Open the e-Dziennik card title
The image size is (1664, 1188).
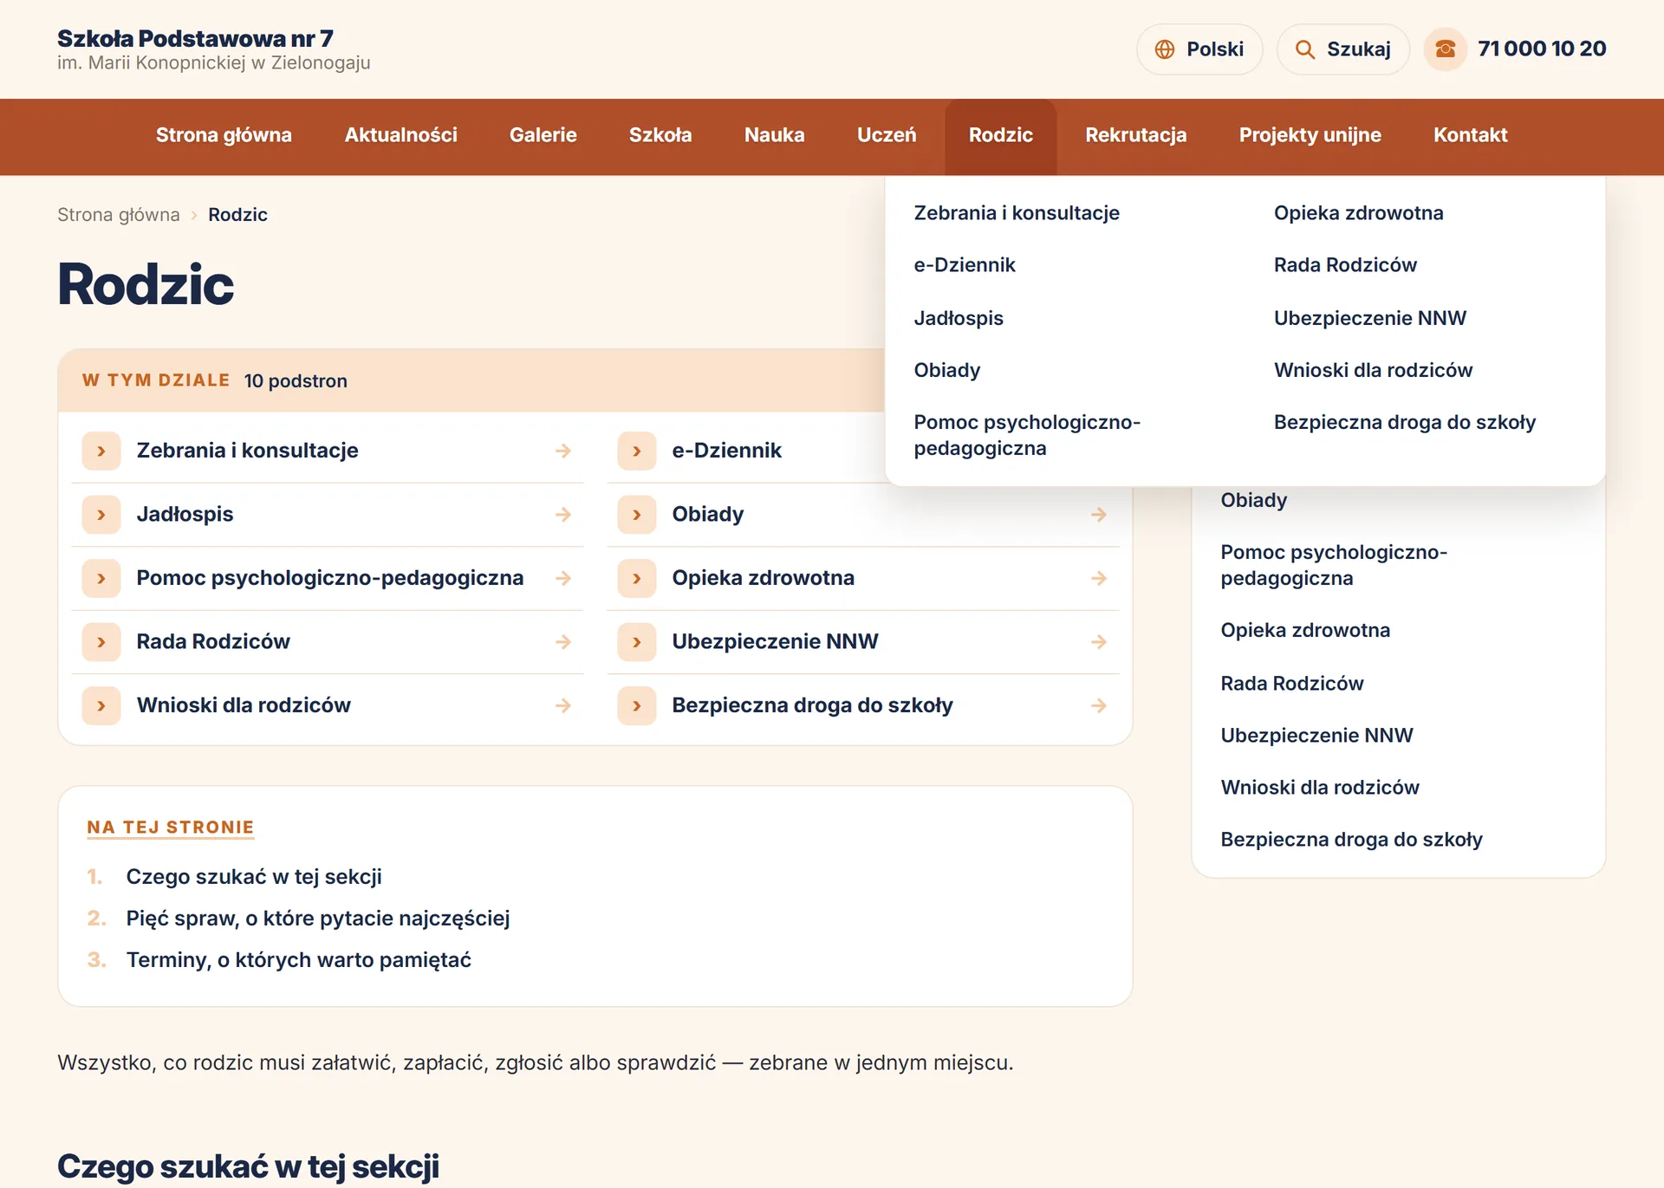(726, 451)
